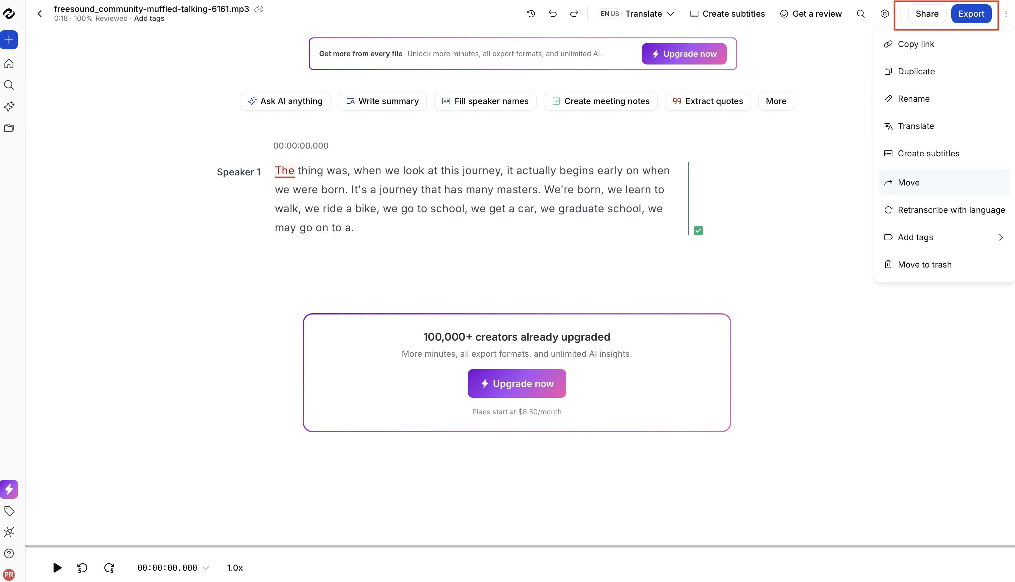Open the integrations plug icon in sidebar
Screen dimensions: 1015x582
pos(9,532)
